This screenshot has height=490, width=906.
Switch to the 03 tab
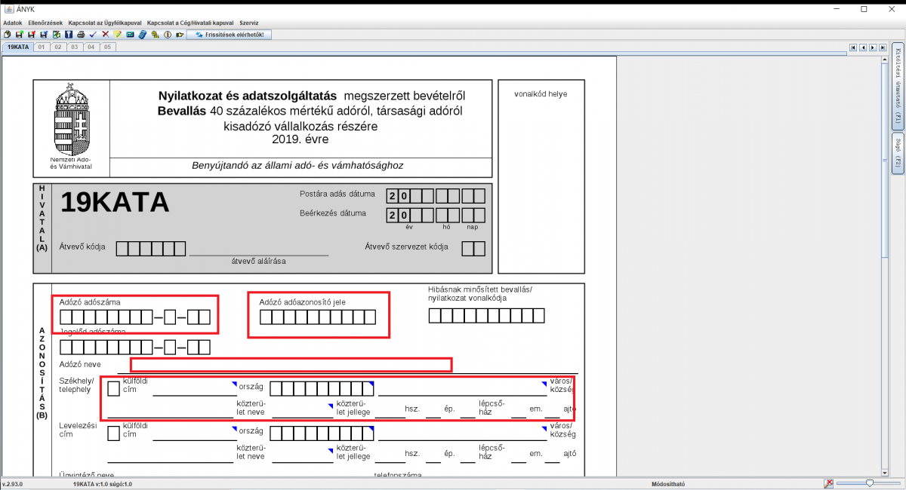click(75, 47)
